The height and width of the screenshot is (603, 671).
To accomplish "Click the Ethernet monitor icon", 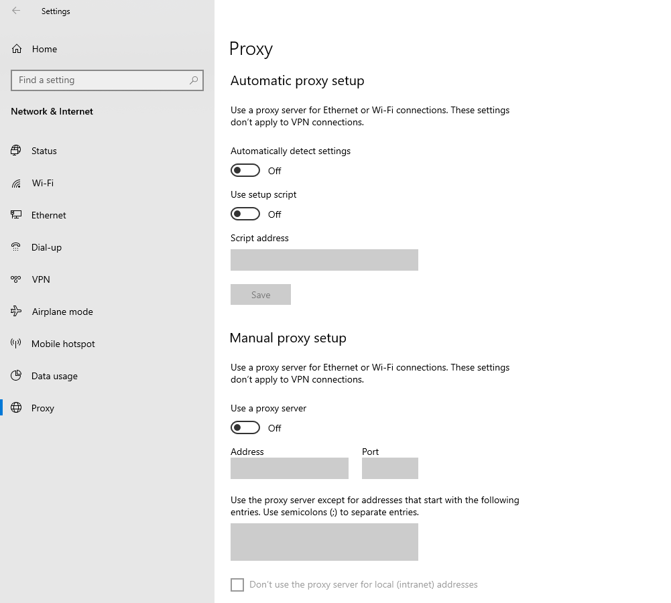I will point(16,214).
